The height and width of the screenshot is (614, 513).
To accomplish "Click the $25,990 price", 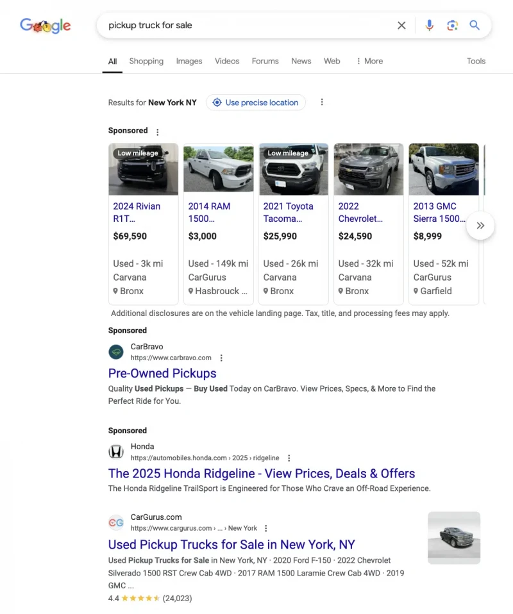I will (280, 236).
